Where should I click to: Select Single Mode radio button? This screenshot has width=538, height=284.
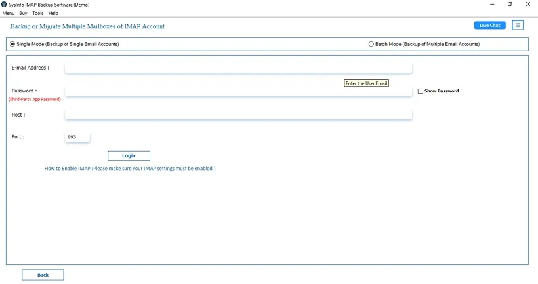pos(12,44)
